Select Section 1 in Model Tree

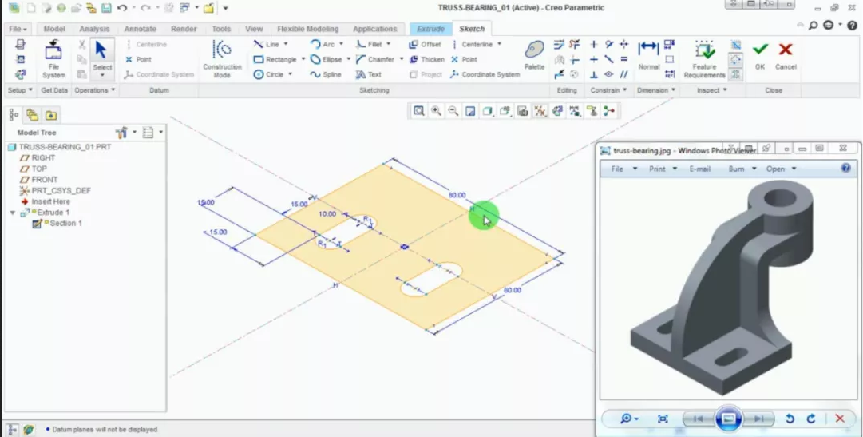pos(65,224)
